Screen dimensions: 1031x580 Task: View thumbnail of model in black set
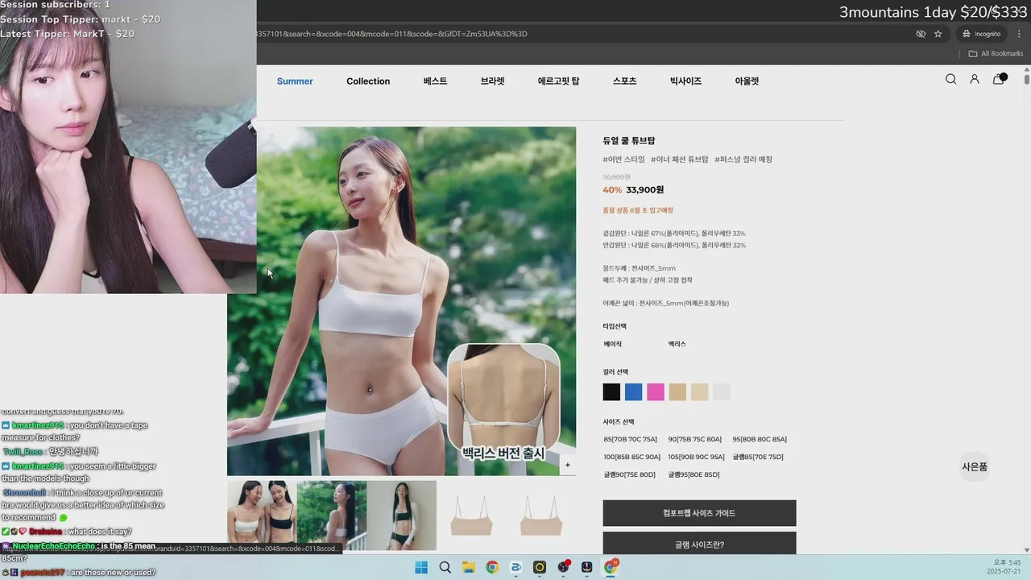pos(402,516)
